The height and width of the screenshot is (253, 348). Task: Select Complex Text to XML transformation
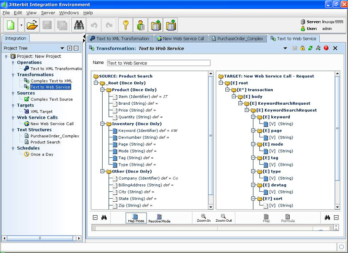51,81
